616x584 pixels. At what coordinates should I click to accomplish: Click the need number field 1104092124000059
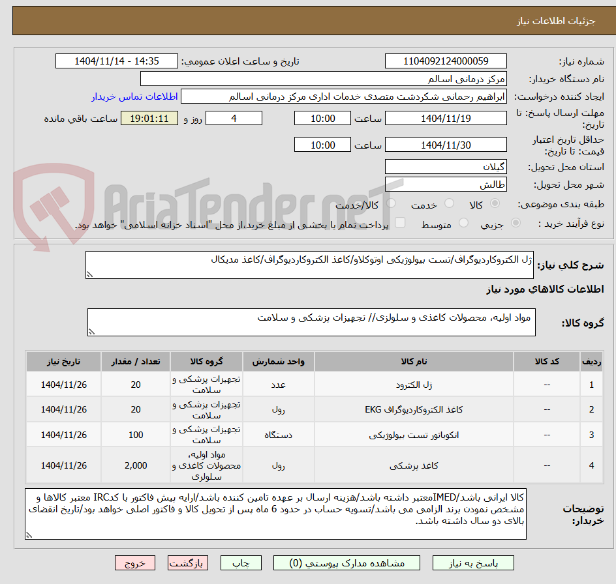pos(446,61)
